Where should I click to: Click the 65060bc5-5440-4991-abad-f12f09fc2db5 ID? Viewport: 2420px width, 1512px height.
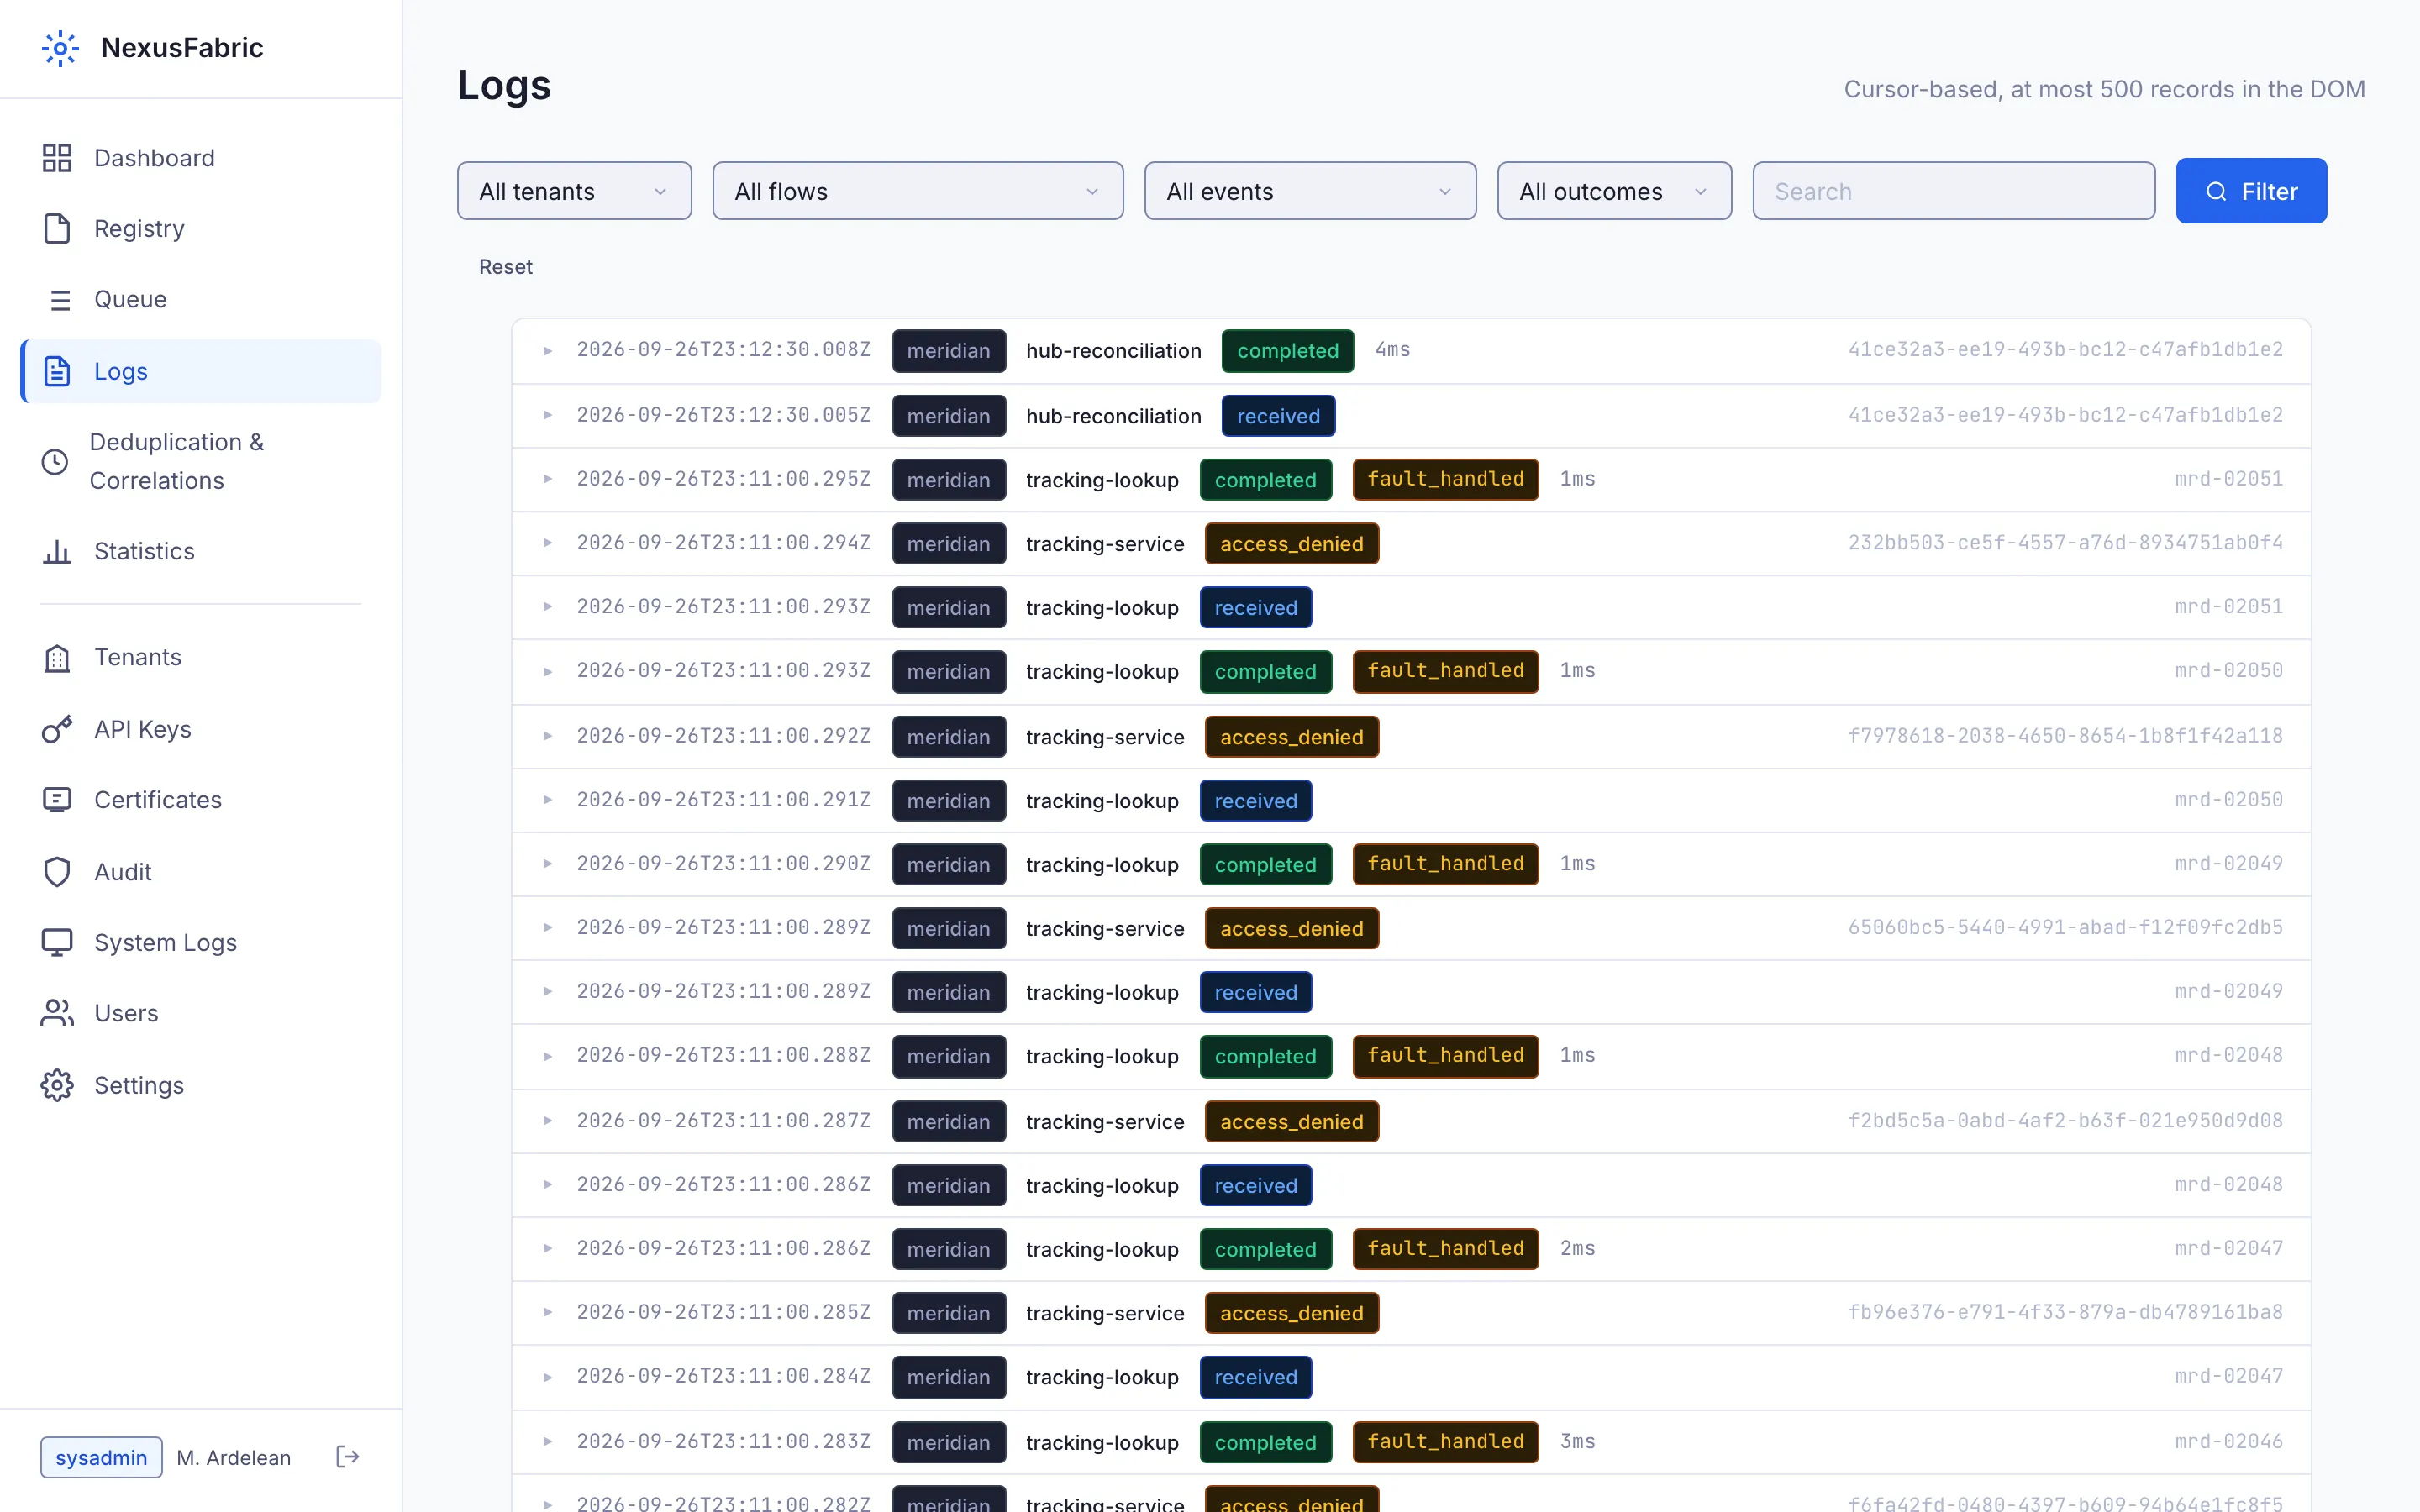point(2065,928)
